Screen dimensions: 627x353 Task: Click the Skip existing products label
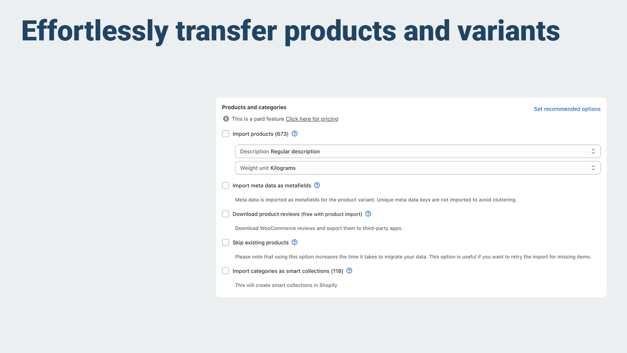point(260,243)
